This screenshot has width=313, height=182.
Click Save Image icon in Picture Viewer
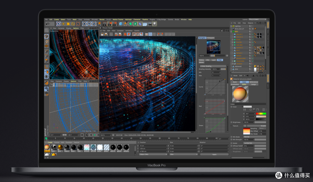pos(106,34)
